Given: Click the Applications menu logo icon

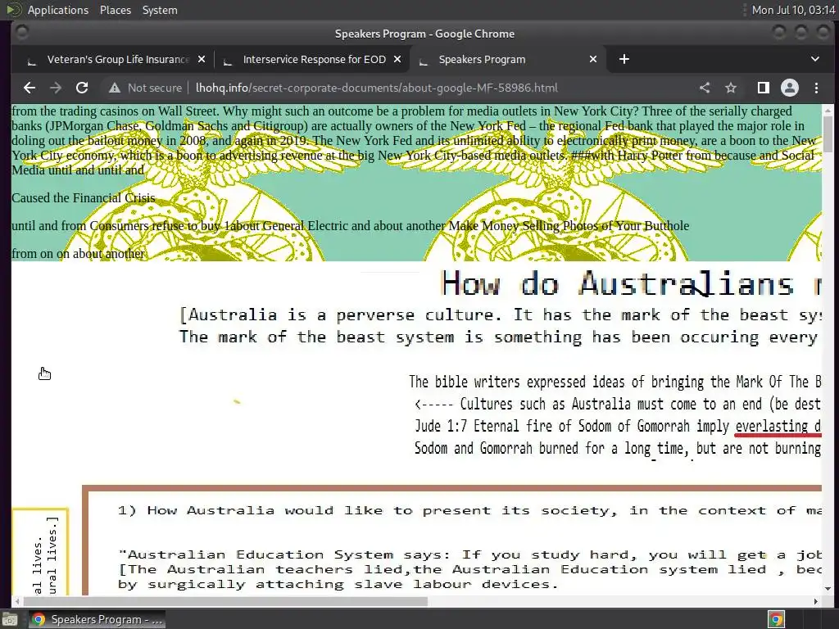Looking at the screenshot, I should pos(14,10).
